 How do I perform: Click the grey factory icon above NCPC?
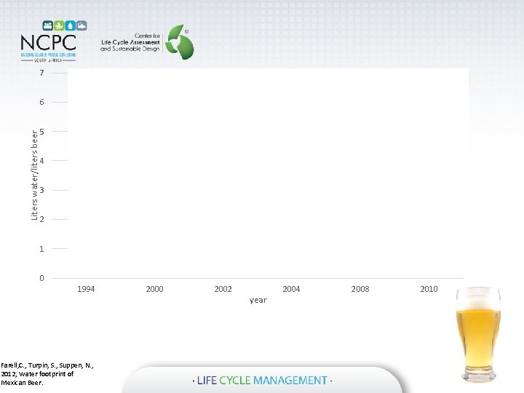click(82, 25)
